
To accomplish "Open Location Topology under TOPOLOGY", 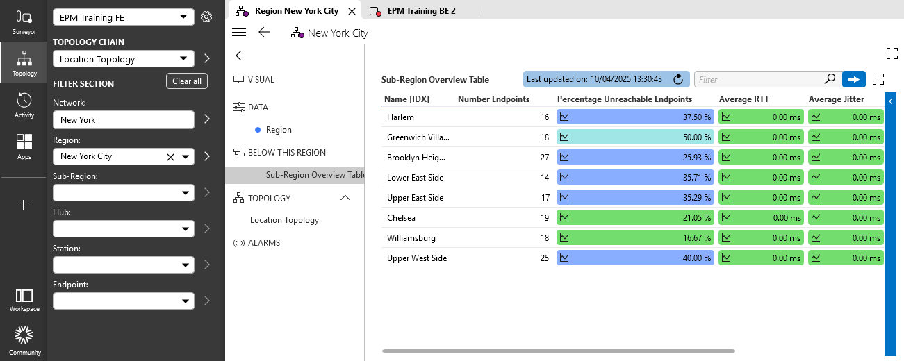I will tap(284, 220).
